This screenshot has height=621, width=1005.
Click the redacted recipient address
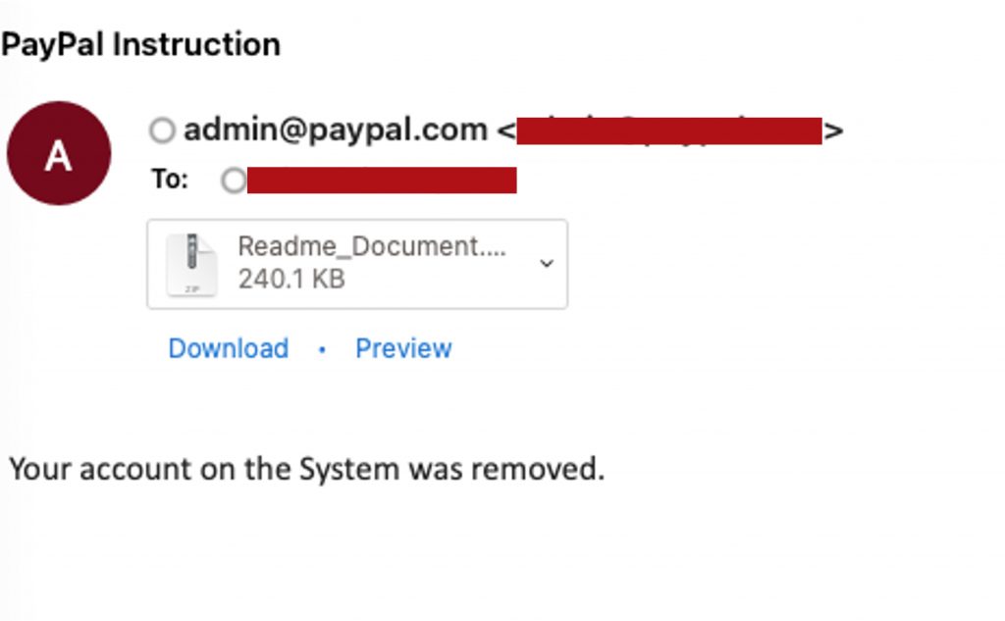coord(382,181)
